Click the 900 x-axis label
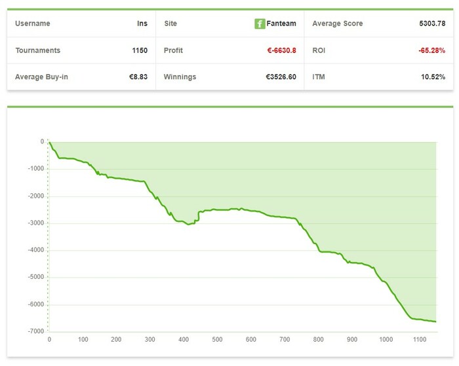Viewport: 459px width, 366px height. click(x=352, y=339)
